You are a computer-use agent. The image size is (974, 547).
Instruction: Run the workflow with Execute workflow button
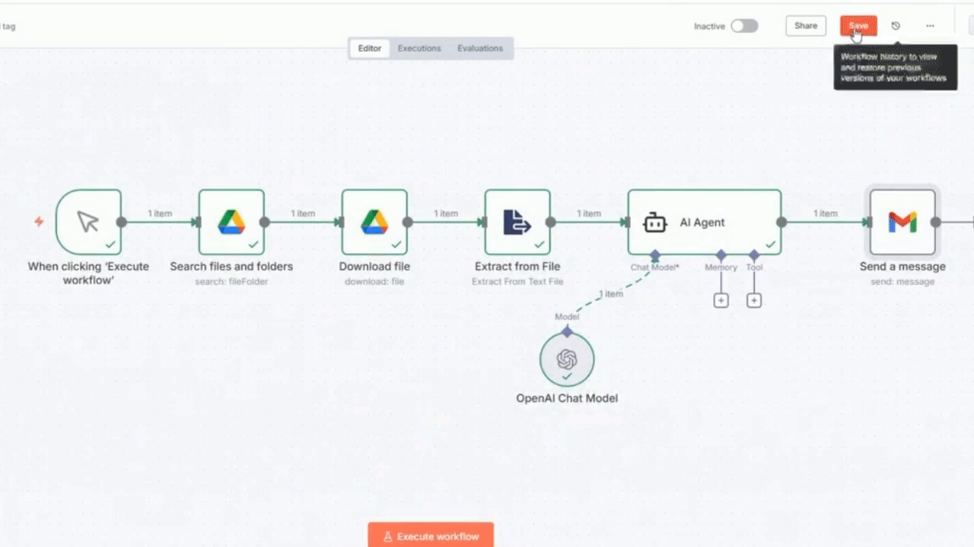point(431,536)
